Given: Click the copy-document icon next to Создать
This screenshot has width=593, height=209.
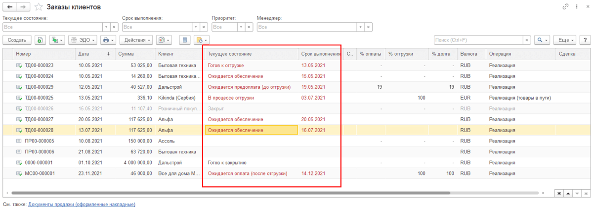Looking at the screenshot, I should pos(41,40).
